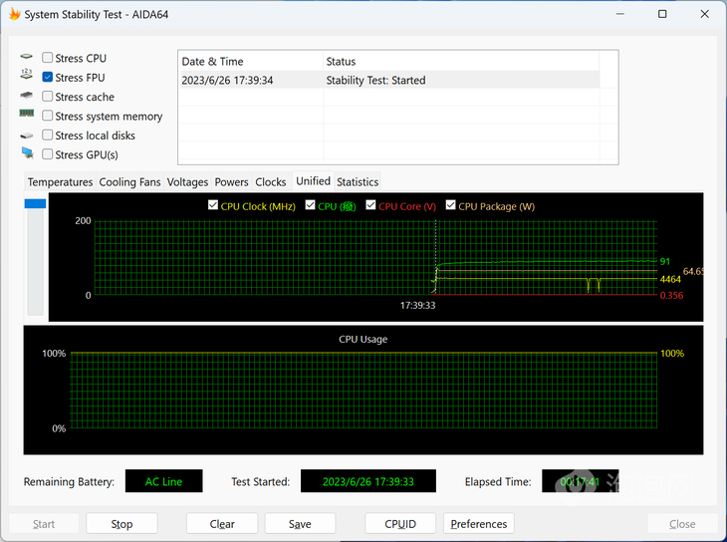This screenshot has height=542, width=727.
Task: Click the 17:39:33 graph time marker
Action: tap(417, 305)
